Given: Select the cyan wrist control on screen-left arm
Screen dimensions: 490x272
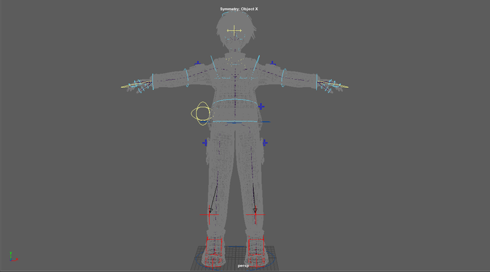Looking at the screenshot, I should pos(153,82).
